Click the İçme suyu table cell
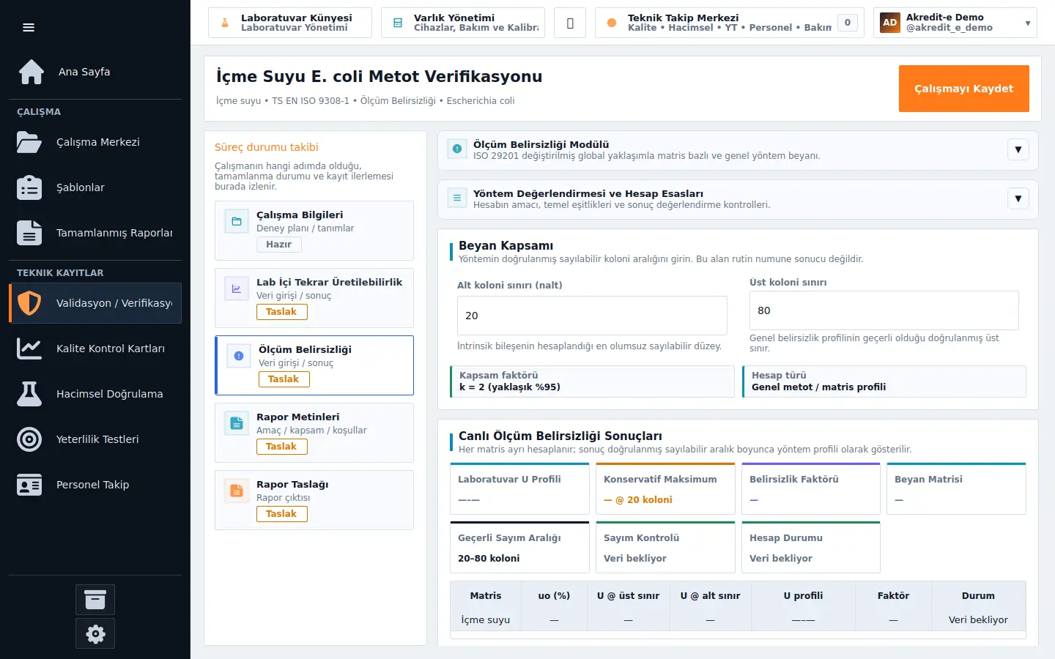Viewport: 1055px width, 659px height. pos(486,619)
